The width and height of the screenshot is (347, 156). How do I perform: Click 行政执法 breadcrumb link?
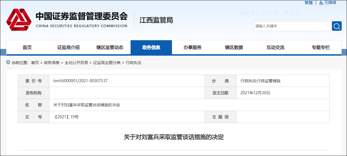pos(133,63)
